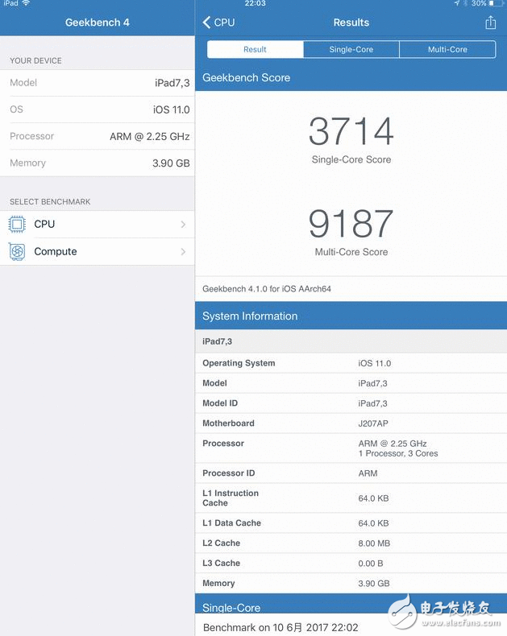Viewport: 507px width, 636px height.
Task: Expand the Compute row disclosure chevron
Action: (184, 252)
